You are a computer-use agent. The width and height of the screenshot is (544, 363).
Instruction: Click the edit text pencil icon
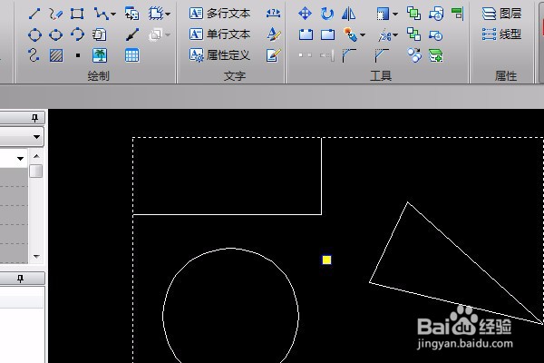[274, 55]
